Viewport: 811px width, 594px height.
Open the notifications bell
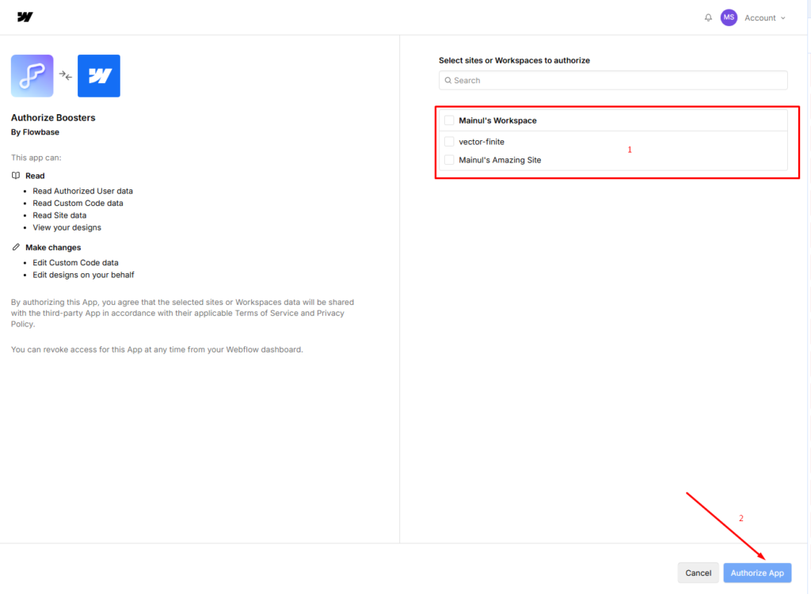708,17
